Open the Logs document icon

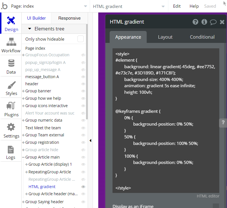[11, 149]
